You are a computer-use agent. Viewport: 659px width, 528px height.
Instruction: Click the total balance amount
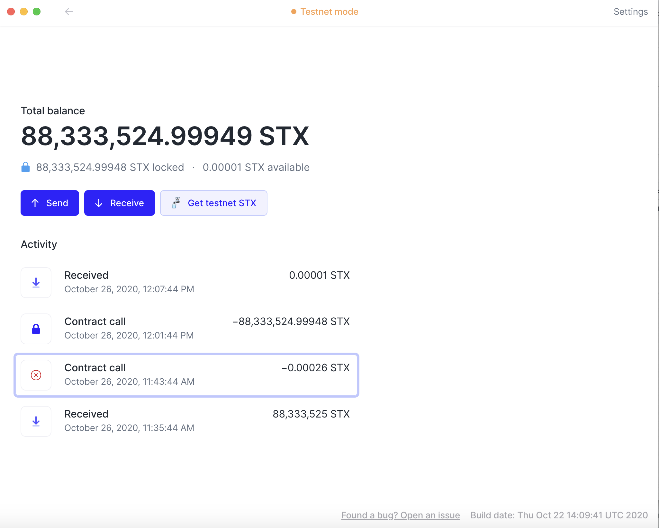pos(165,136)
